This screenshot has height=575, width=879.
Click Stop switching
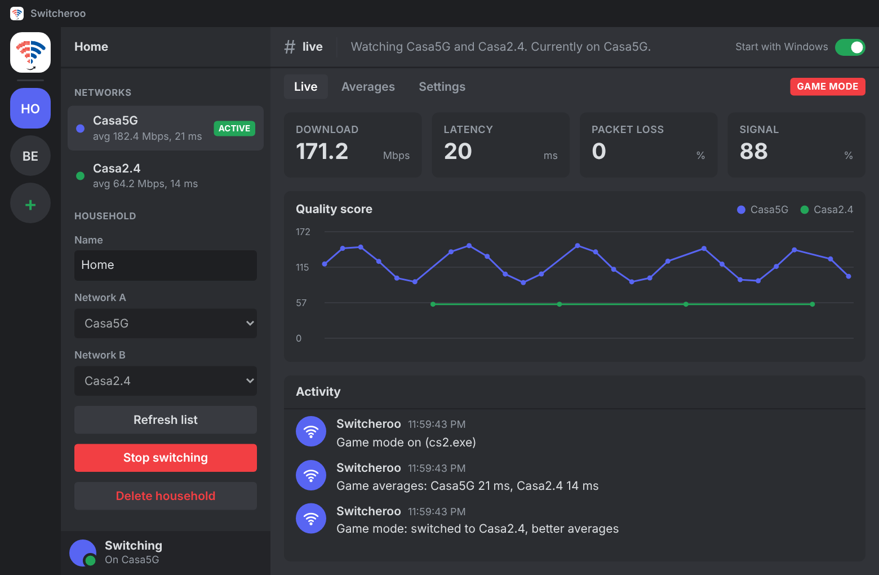tap(166, 458)
